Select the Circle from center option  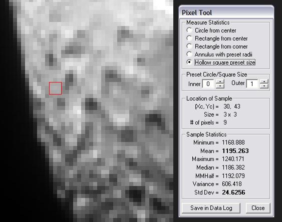click(x=189, y=30)
